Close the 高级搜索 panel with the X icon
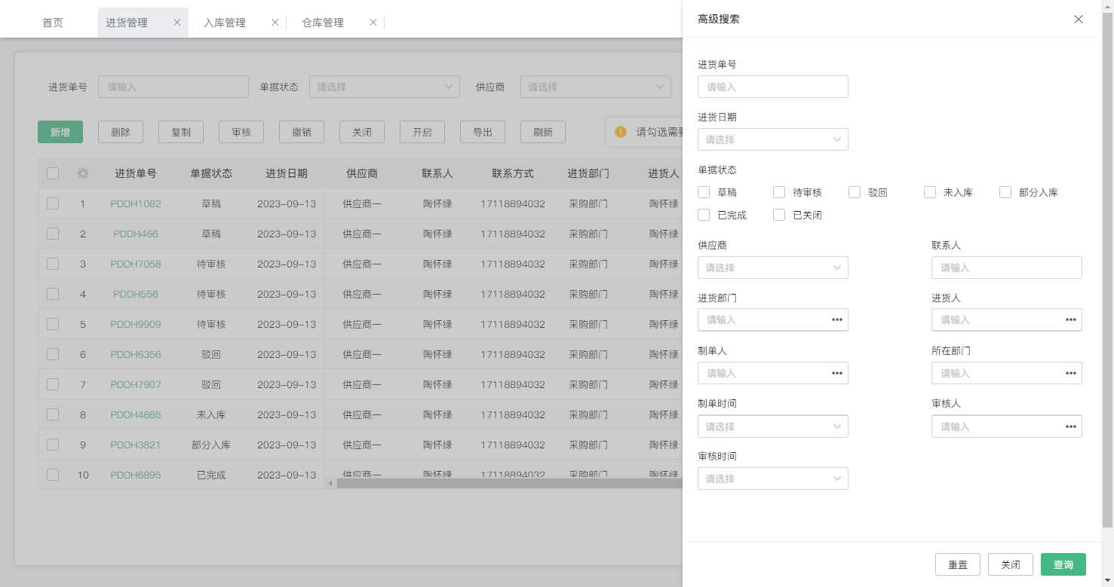This screenshot has height=587, width=1114. [1079, 19]
